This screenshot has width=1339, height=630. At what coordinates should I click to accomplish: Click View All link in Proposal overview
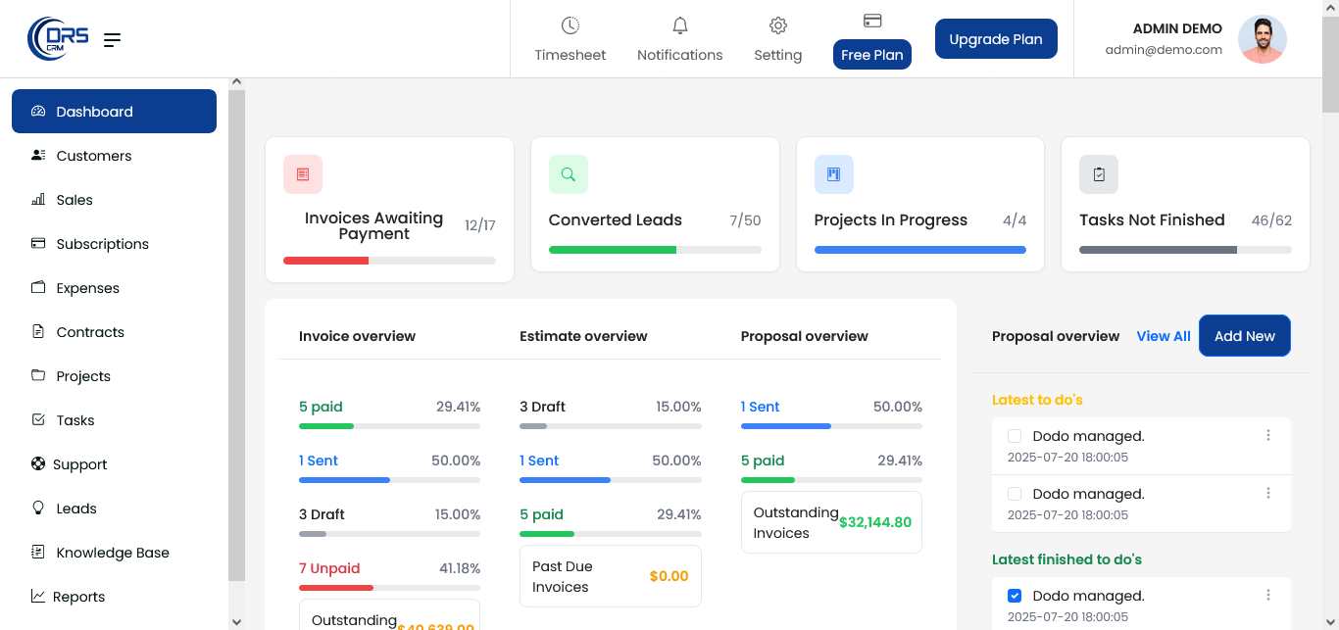tap(1164, 336)
